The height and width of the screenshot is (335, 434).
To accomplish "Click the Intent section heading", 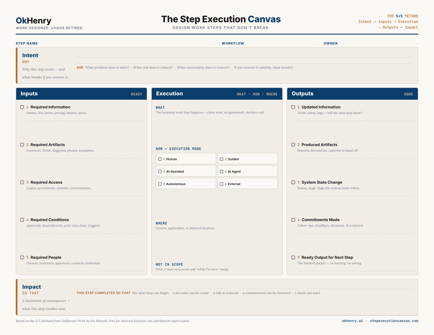I will (x=30, y=55).
